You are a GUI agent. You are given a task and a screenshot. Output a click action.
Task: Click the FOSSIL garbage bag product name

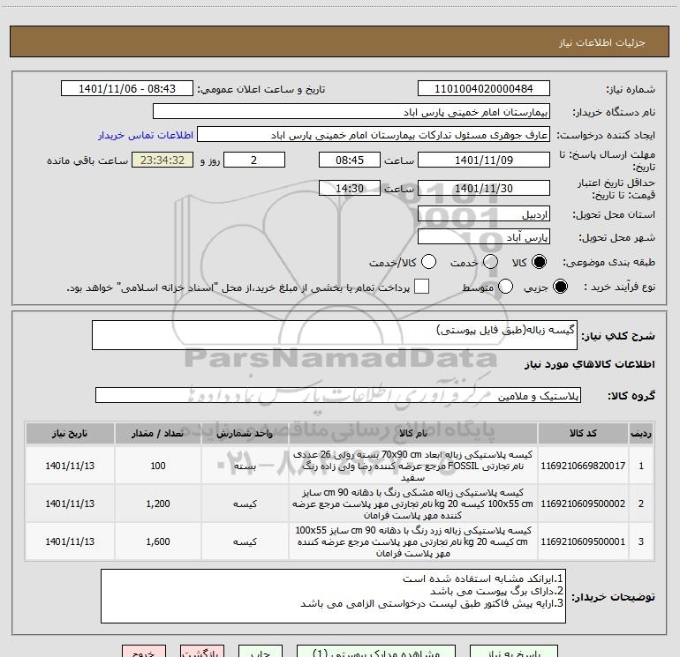[413, 466]
